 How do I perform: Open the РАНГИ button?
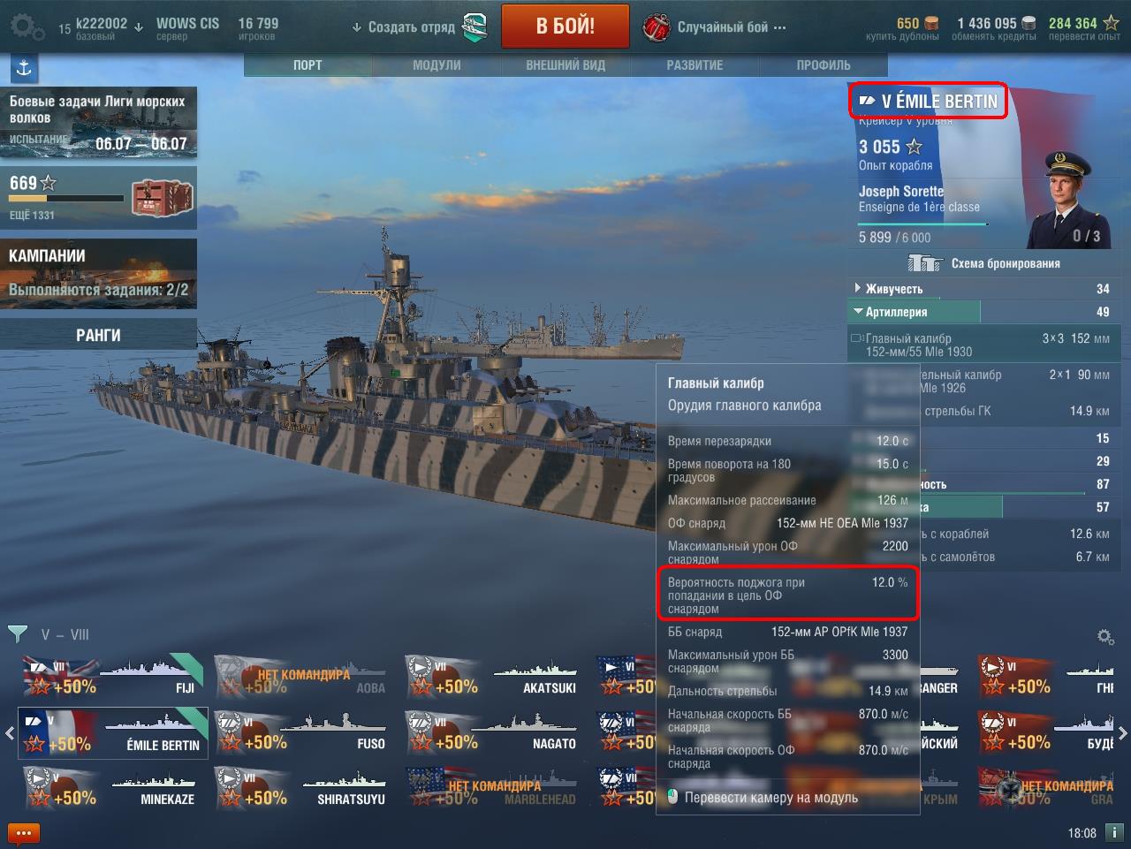point(98,335)
